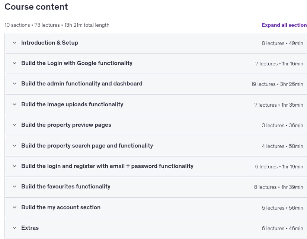Open Build the favourites functionality title

(x=66, y=187)
